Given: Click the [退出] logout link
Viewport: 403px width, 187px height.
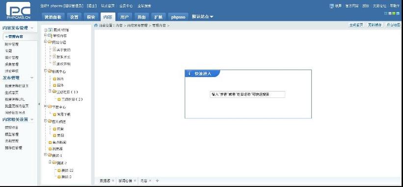Looking at the screenshot, I should [x=91, y=6].
